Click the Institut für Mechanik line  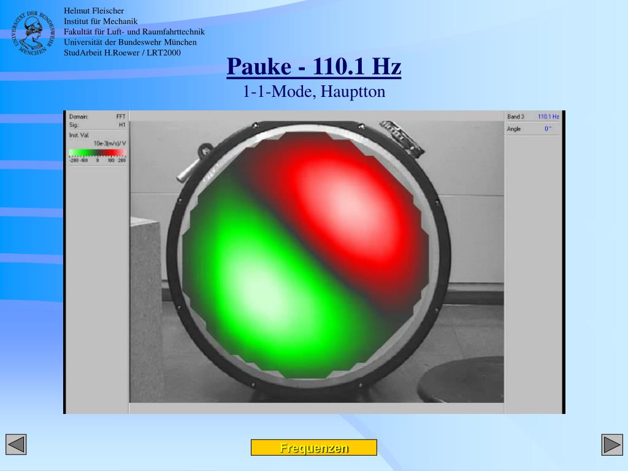pos(101,21)
